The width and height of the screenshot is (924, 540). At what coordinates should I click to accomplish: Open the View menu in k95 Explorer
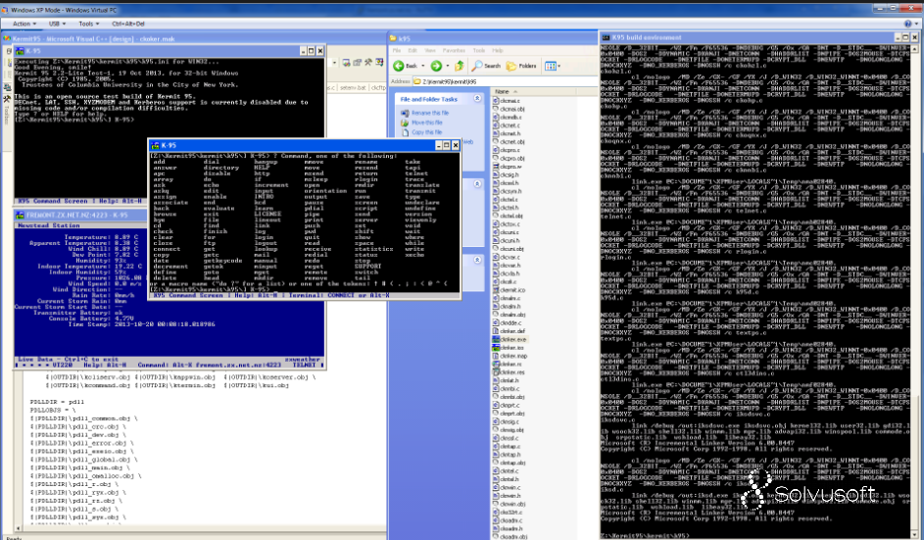pos(430,51)
